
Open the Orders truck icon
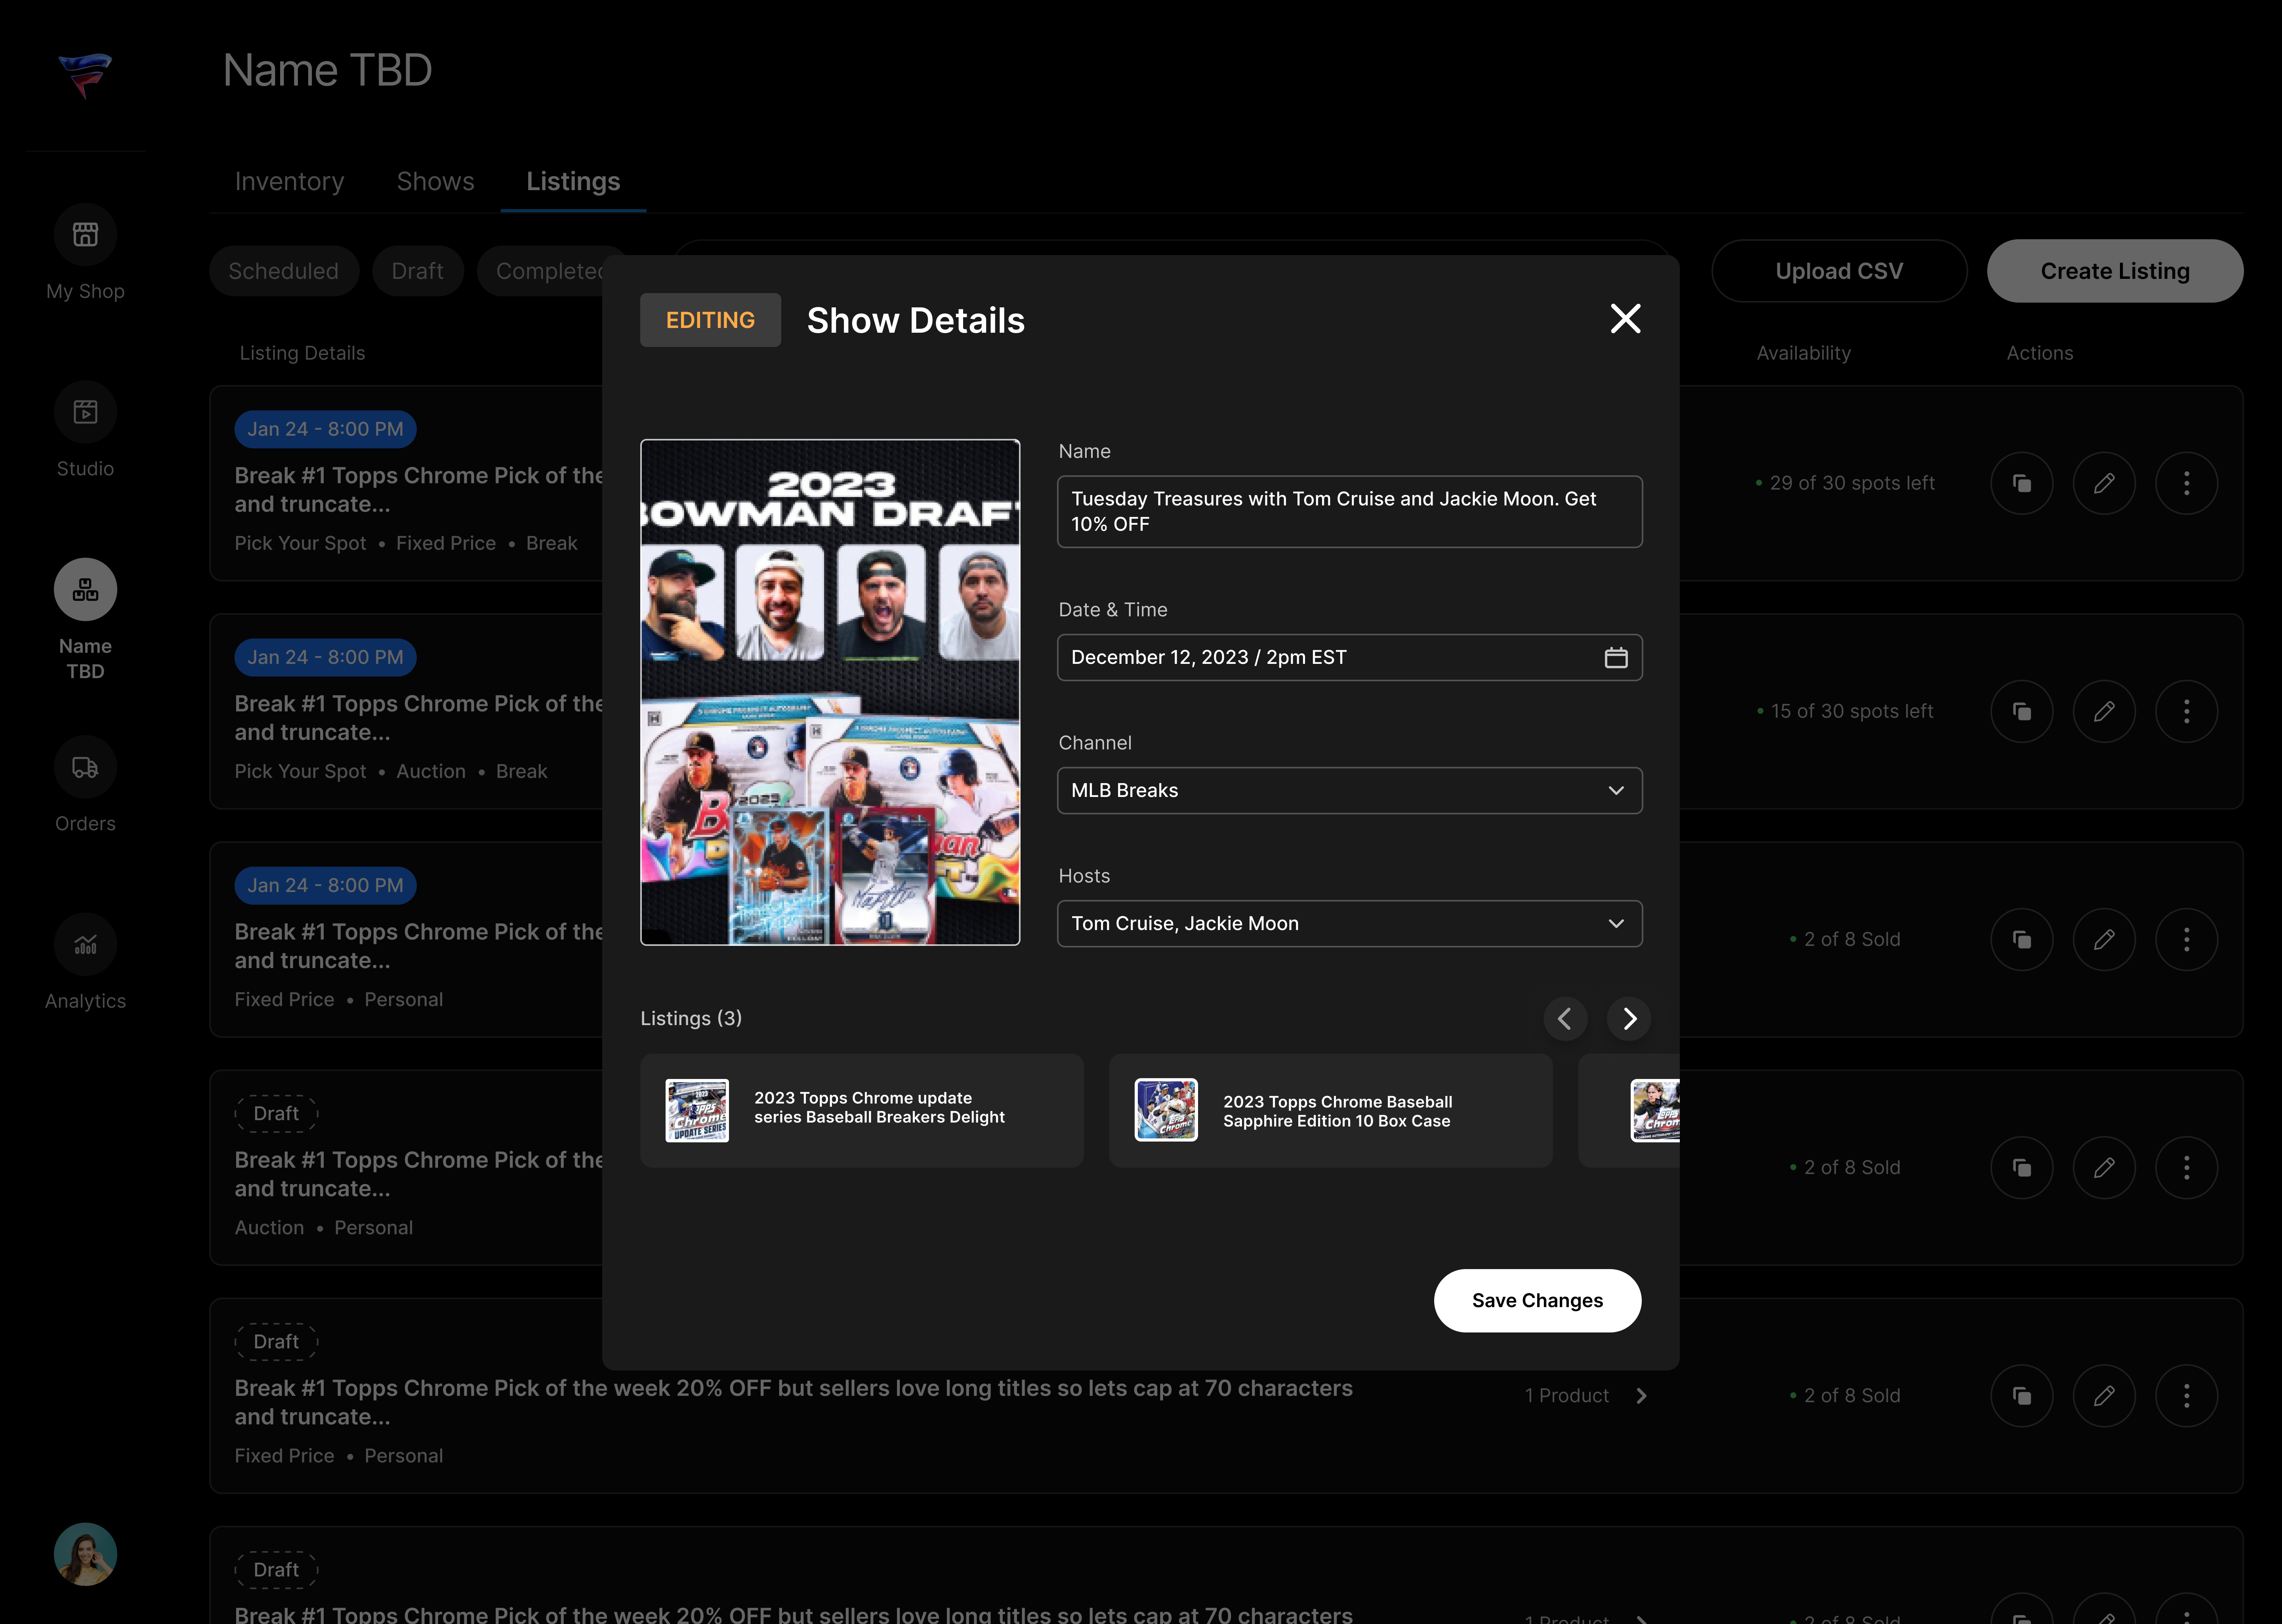pos(85,767)
